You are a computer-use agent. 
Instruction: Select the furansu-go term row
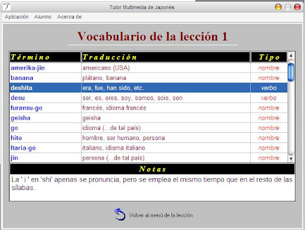tap(148, 108)
